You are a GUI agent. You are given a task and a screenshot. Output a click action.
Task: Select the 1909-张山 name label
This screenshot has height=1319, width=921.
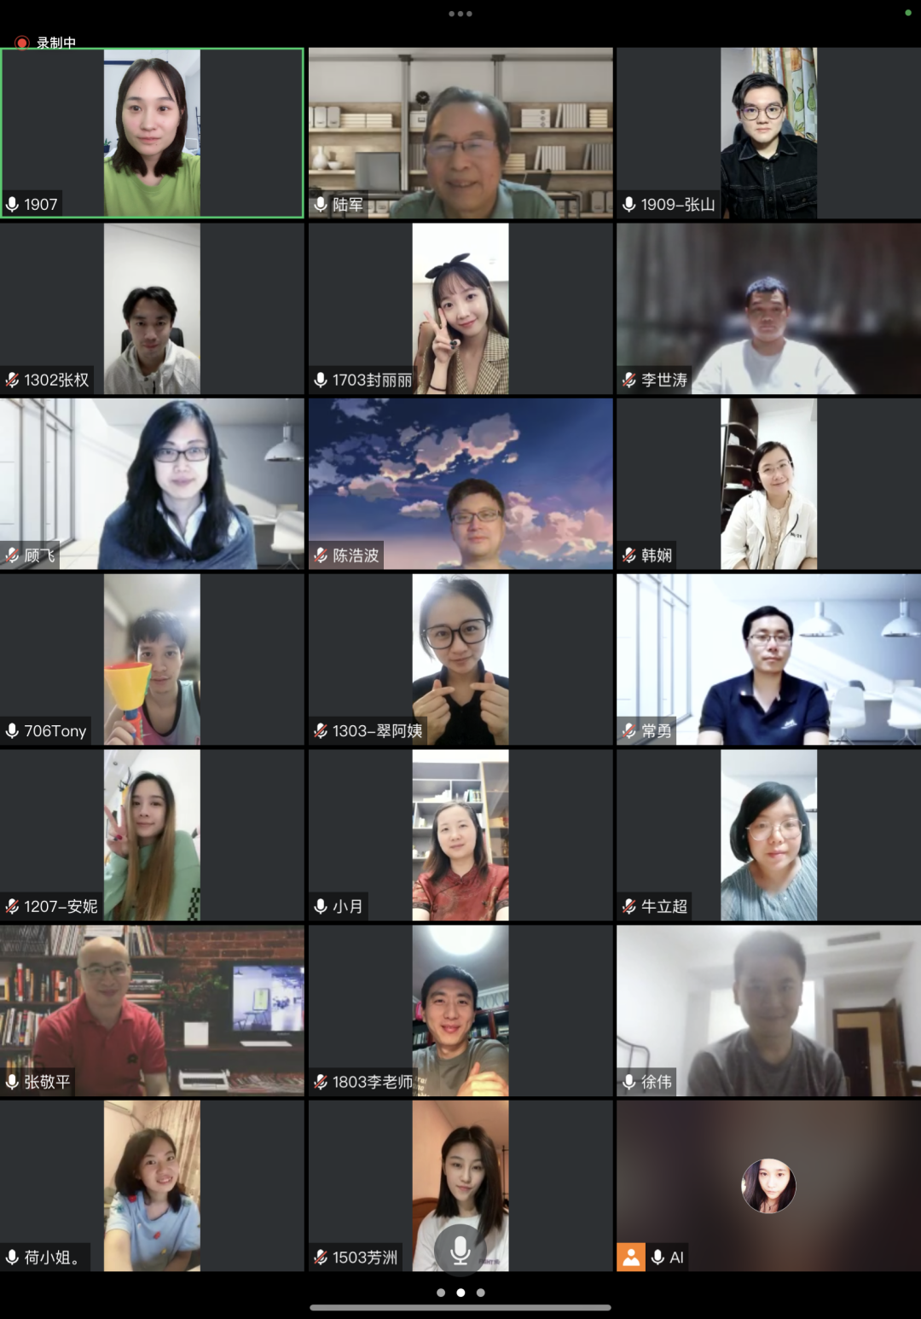tap(677, 205)
